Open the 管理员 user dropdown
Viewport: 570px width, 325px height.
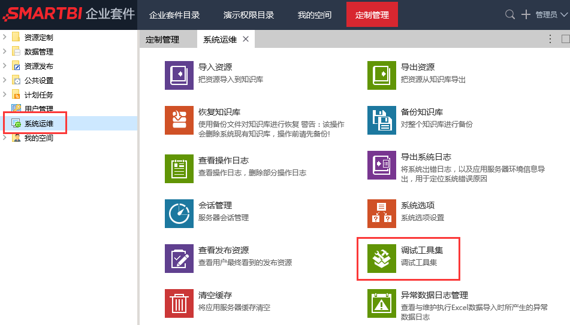(x=551, y=14)
